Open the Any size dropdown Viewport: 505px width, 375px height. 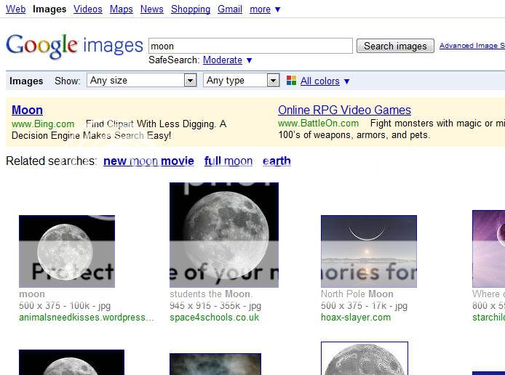141,80
